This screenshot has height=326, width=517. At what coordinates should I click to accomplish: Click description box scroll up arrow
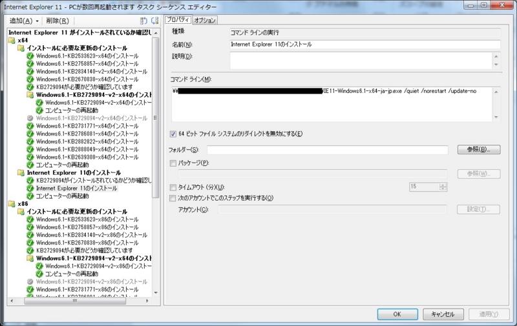(x=496, y=56)
